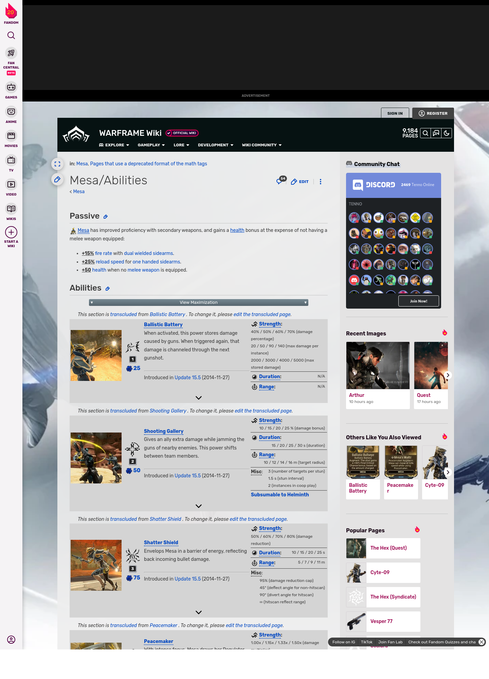
Task: Open Ballistic Battery ability image
Action: tap(96, 355)
